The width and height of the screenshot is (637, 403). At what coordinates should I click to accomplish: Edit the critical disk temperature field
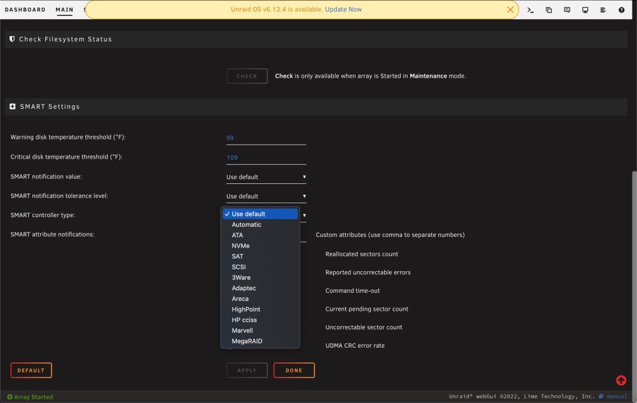(x=266, y=157)
